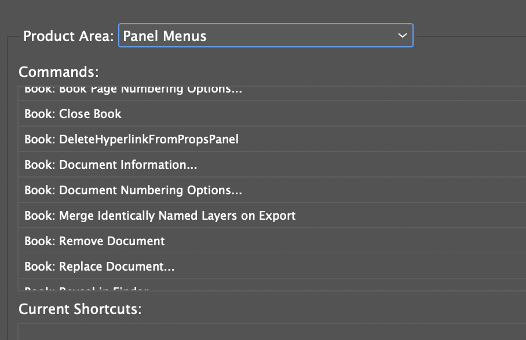Click the cut-off 'Reveal in Finder' row
This screenshot has height=340, width=526.
coord(87,289)
